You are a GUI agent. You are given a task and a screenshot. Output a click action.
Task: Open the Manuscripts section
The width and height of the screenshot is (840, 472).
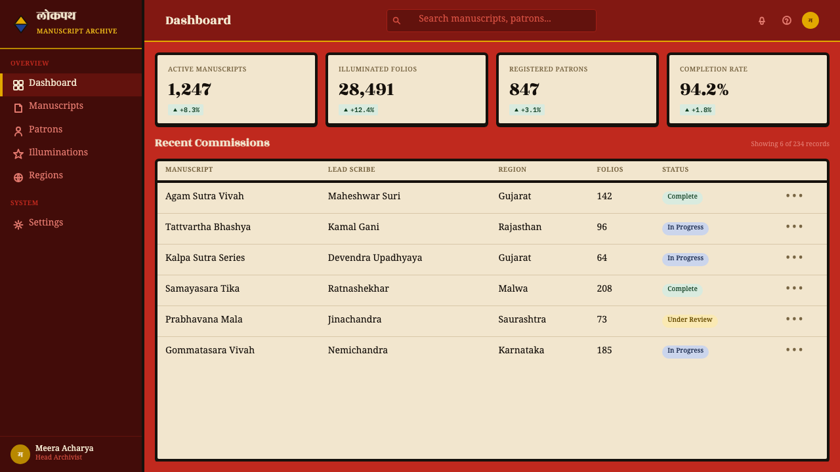pyautogui.click(x=71, y=108)
